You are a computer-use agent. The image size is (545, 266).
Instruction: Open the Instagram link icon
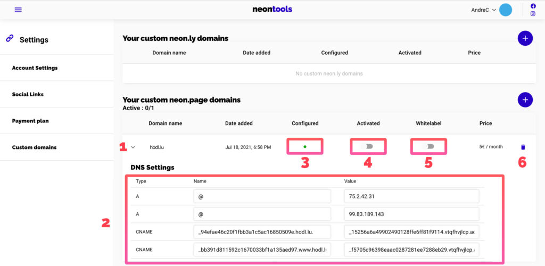[x=533, y=13]
